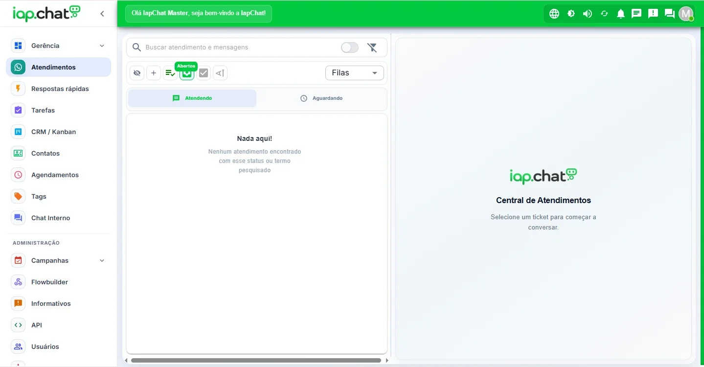The image size is (704, 367).
Task: Click the Contatos card icon
Action: click(x=18, y=153)
